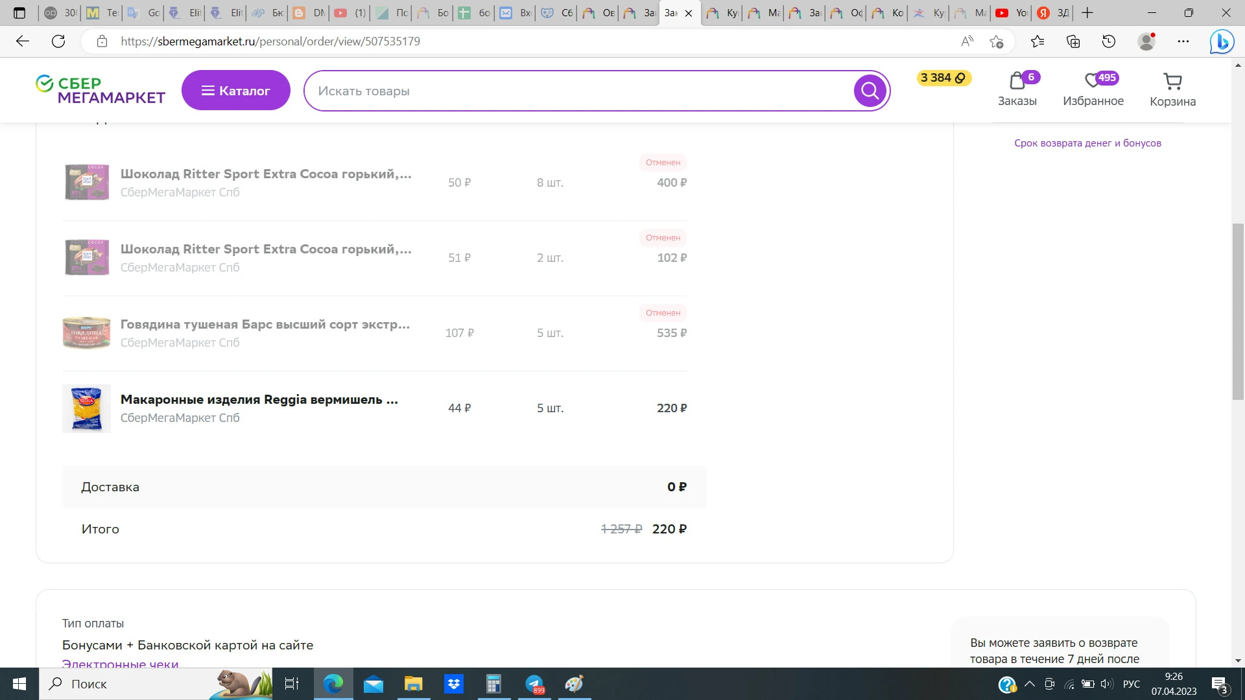Show hidden system tray icons
Image resolution: width=1245 pixels, height=700 pixels.
(x=1030, y=684)
